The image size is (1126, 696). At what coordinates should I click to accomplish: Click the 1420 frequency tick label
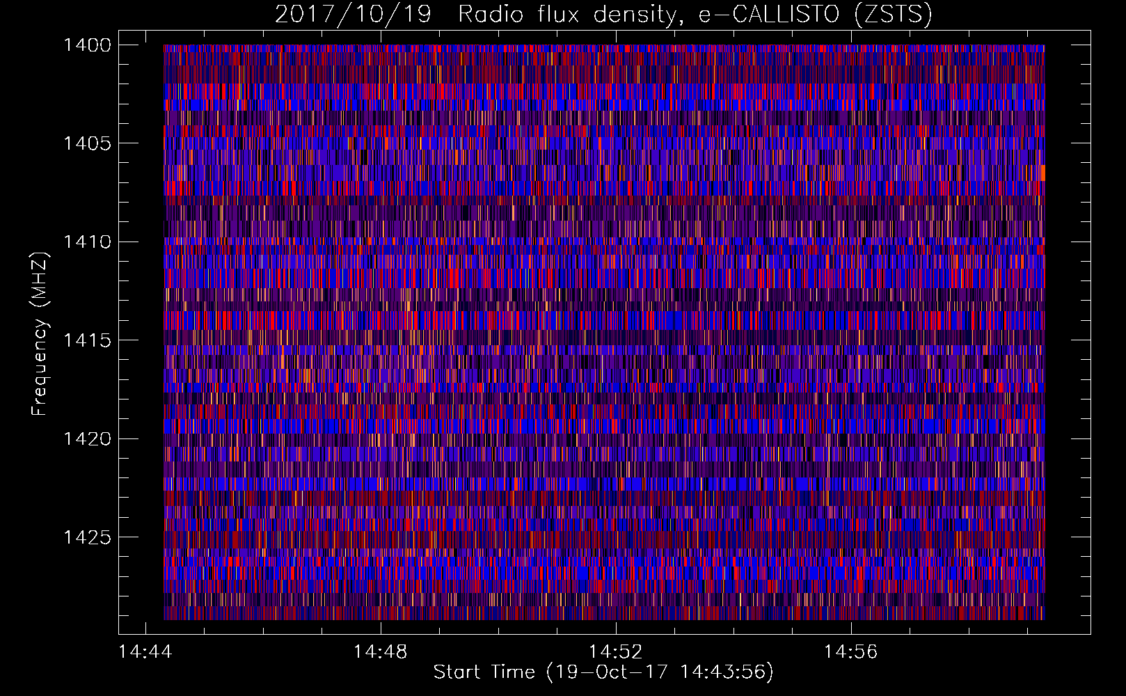pyautogui.click(x=87, y=439)
